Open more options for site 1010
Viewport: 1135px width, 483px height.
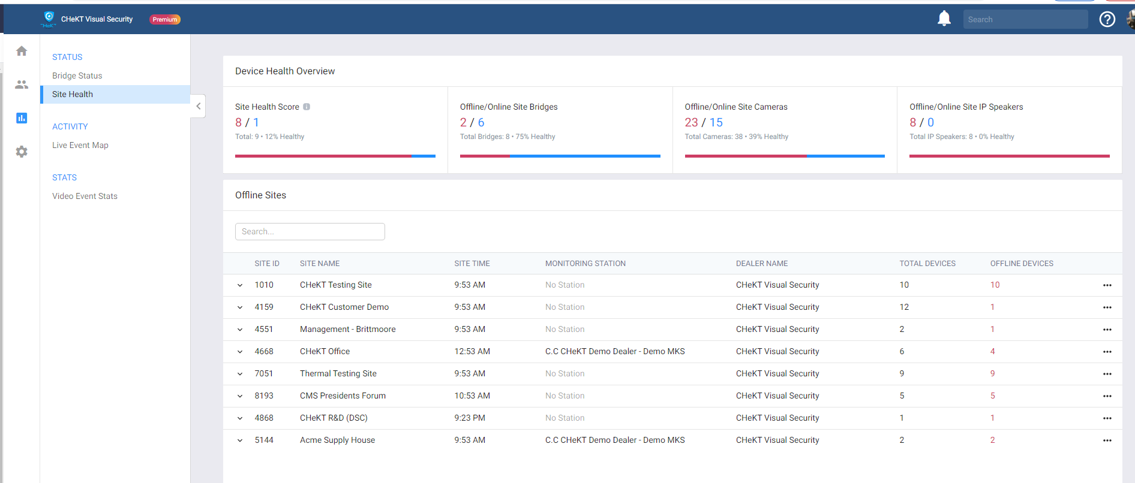tap(1107, 285)
